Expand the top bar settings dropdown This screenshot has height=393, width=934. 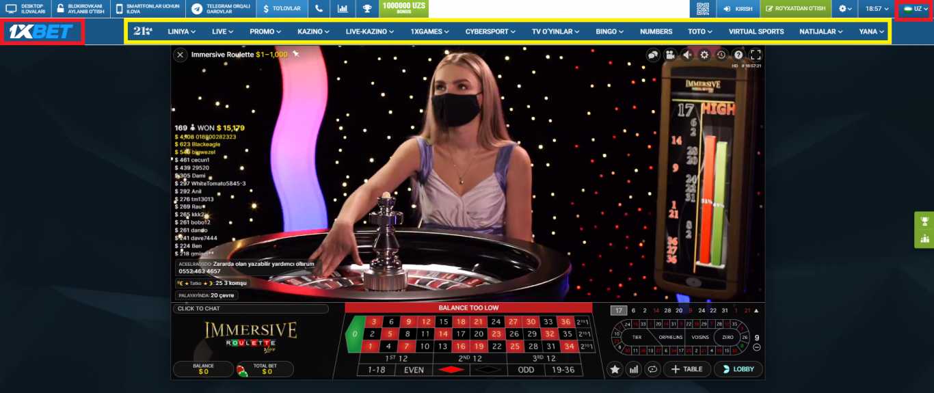[846, 9]
